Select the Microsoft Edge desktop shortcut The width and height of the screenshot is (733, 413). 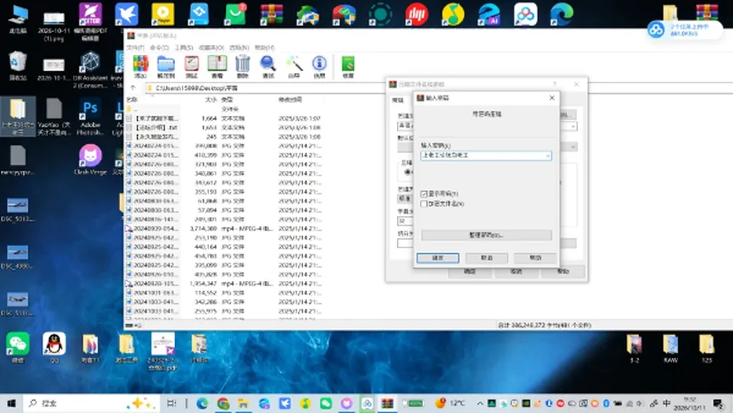point(561,15)
